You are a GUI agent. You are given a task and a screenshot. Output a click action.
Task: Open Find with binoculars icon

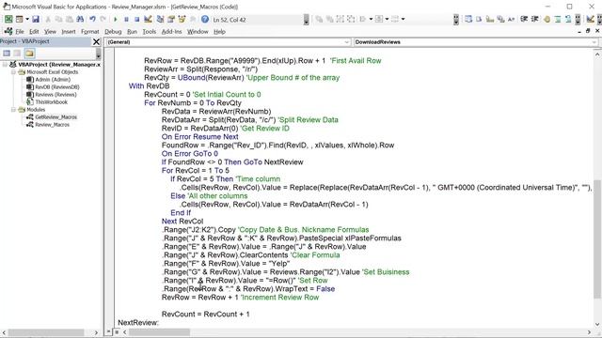pyautogui.click(x=80, y=19)
